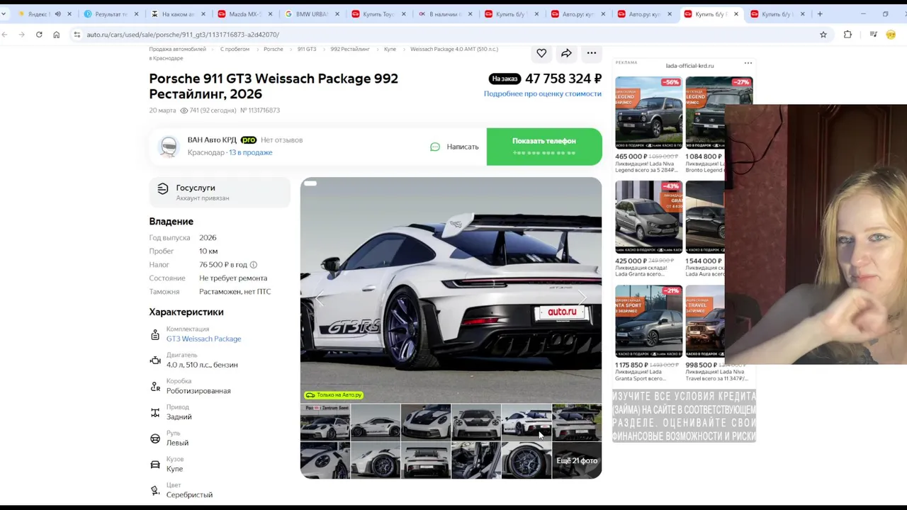Switch to the В наличии tab
907x510 pixels.
(x=445, y=13)
